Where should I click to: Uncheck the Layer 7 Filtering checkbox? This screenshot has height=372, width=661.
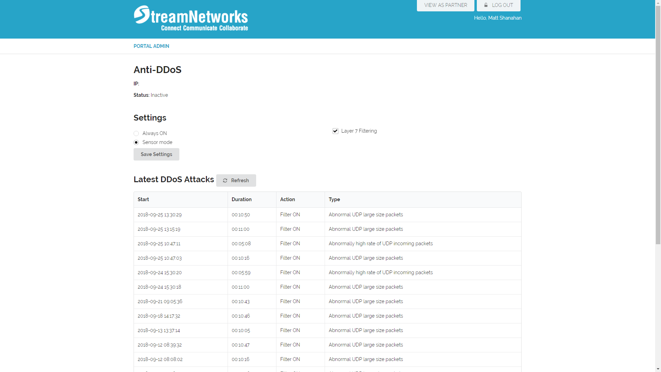tap(335, 131)
